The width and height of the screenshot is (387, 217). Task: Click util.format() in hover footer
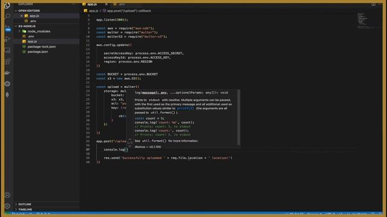click(154, 141)
